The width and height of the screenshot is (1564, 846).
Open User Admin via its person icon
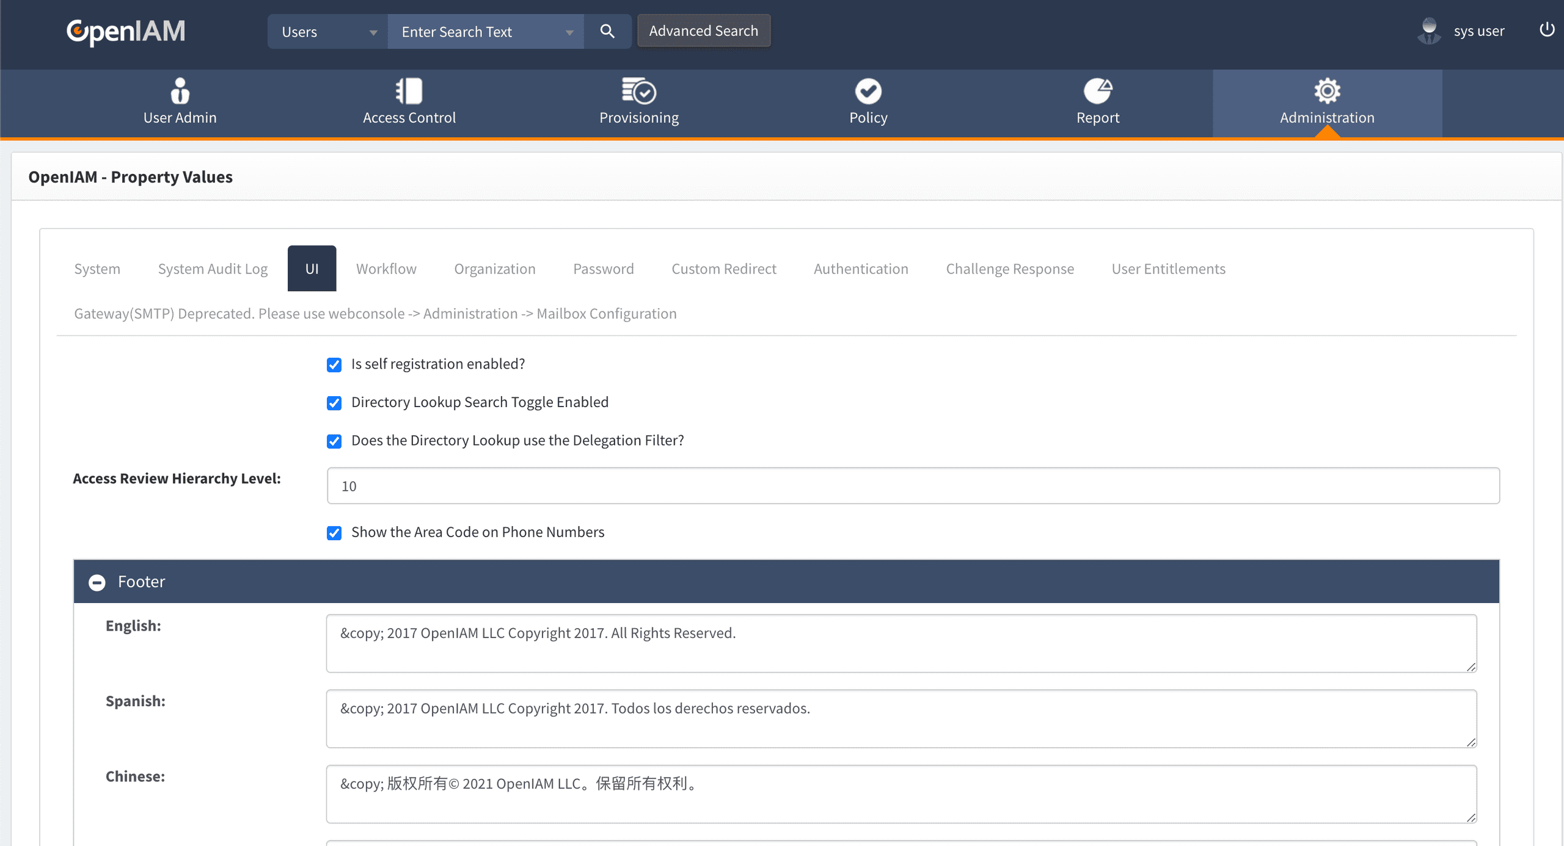pyautogui.click(x=180, y=91)
